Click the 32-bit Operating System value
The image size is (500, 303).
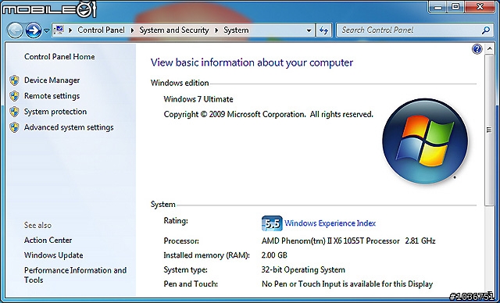[x=303, y=270]
